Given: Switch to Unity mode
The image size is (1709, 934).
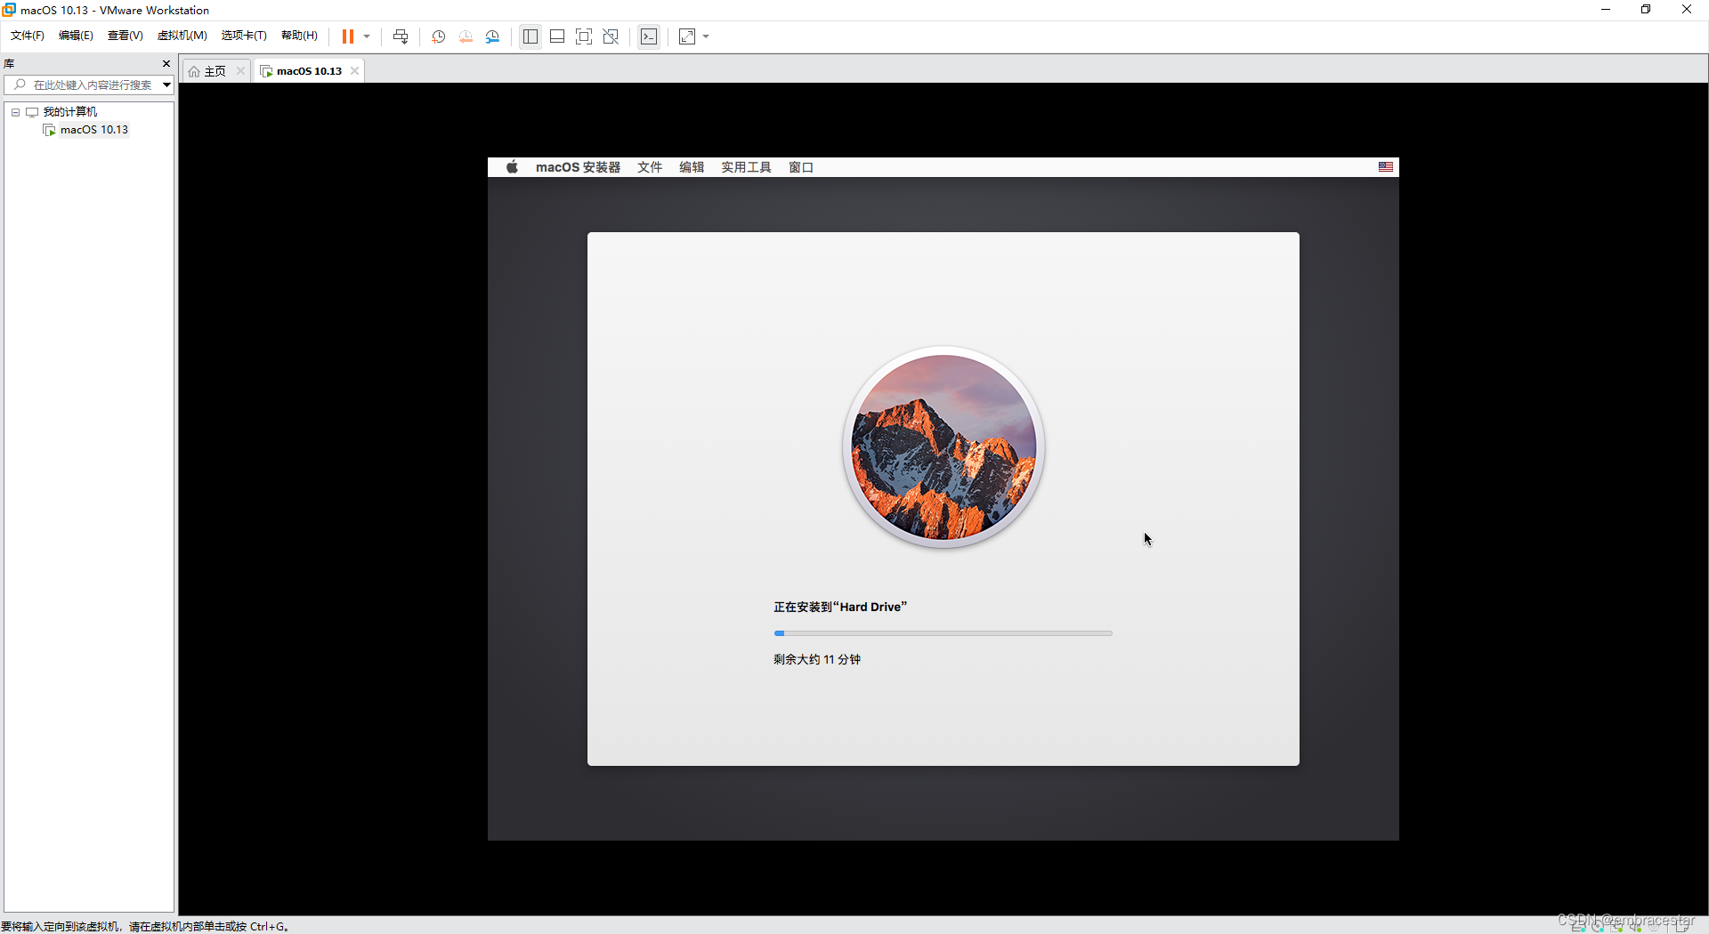Looking at the screenshot, I should click(x=611, y=36).
